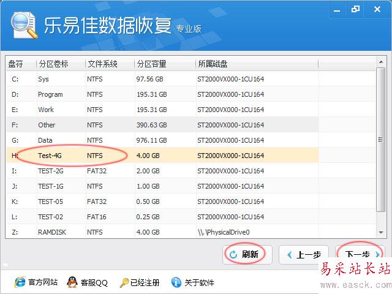Click the 0.25 GB capacity cell
Image resolution: width=392 pixels, height=294 pixels.
tap(148, 217)
